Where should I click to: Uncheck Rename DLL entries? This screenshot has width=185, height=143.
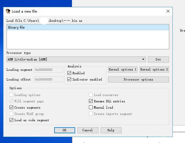pyautogui.click(x=91, y=101)
